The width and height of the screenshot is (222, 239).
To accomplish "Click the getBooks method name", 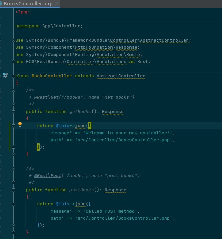I will 80,112.
